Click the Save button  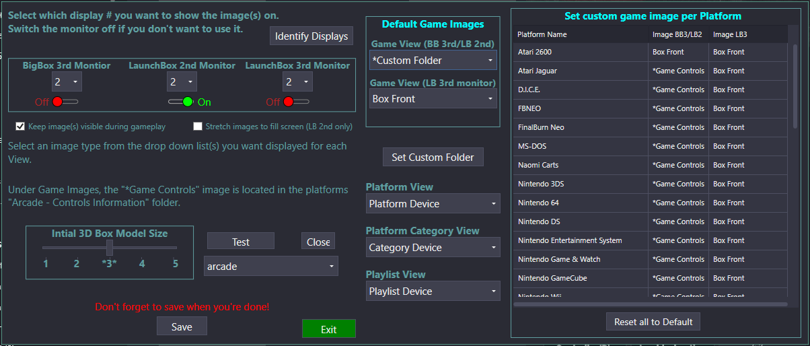pos(182,326)
